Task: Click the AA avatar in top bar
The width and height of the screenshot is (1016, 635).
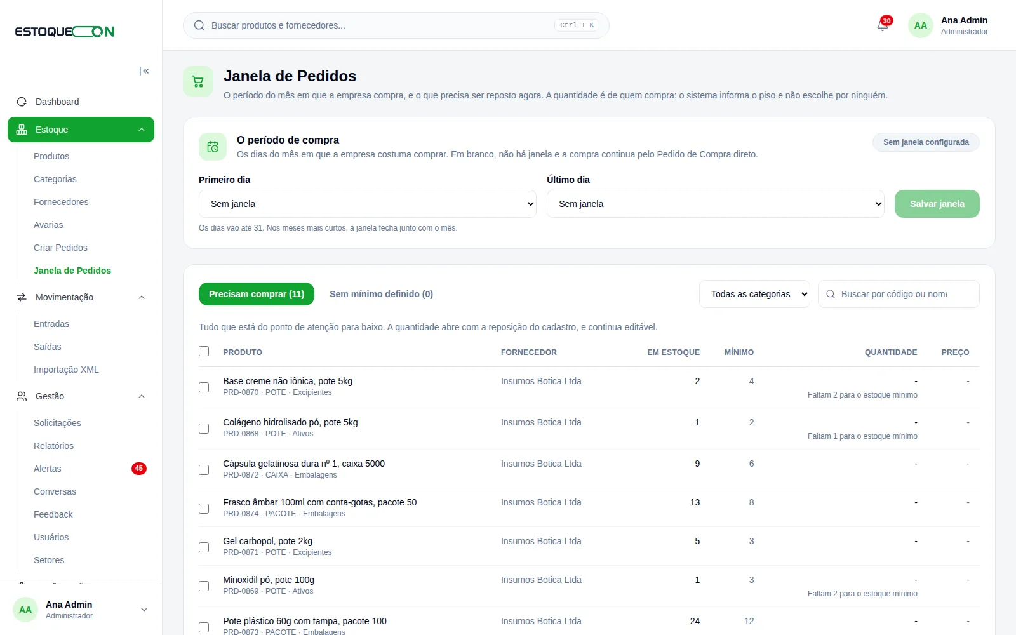Action: [x=921, y=25]
